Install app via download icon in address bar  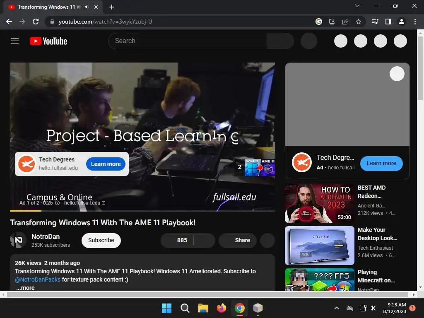[x=332, y=22]
